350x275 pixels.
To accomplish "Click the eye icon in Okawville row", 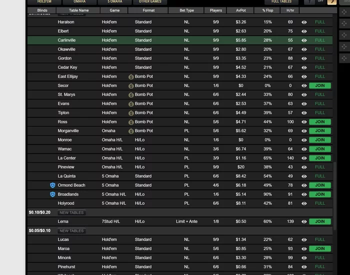I will (x=304, y=49).
